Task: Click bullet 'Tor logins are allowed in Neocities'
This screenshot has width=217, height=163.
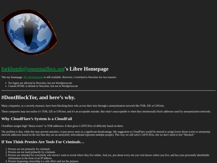Action: (x=40, y=83)
